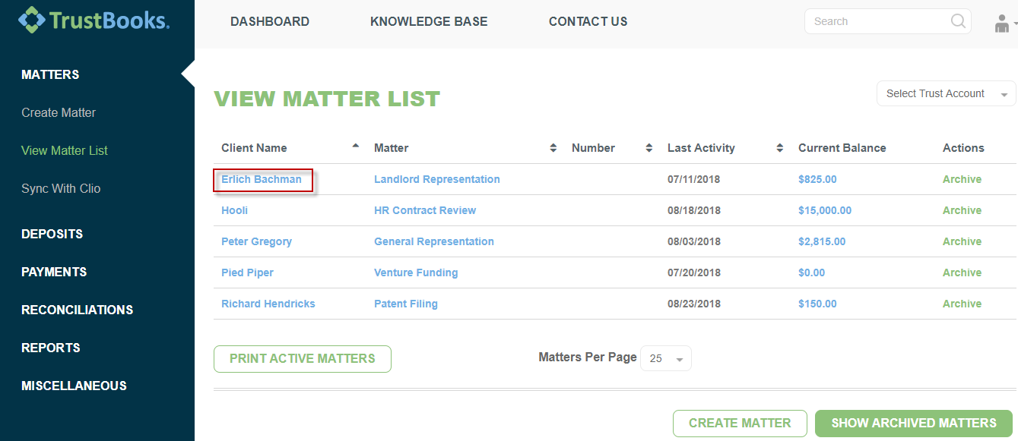
Task: Expand Miscellaneous section
Action: click(x=74, y=386)
